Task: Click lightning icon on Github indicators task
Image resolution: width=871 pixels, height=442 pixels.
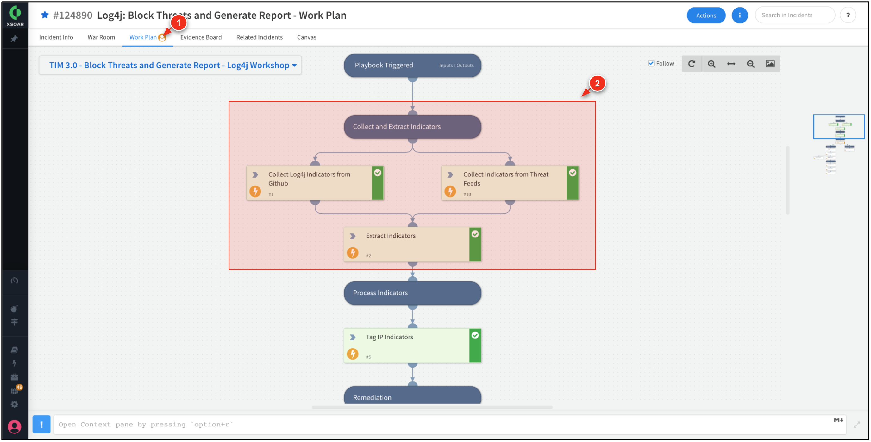Action: [x=255, y=192]
